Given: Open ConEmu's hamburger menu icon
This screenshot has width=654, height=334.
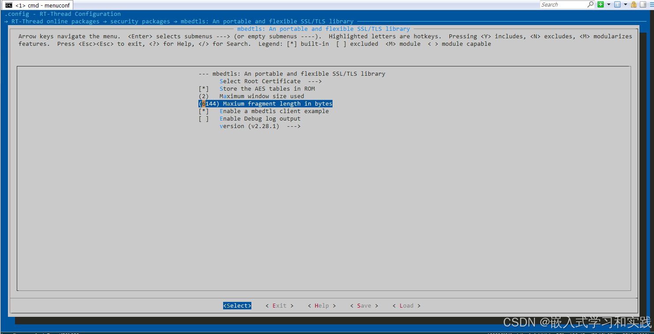Looking at the screenshot, I should coord(652,4).
